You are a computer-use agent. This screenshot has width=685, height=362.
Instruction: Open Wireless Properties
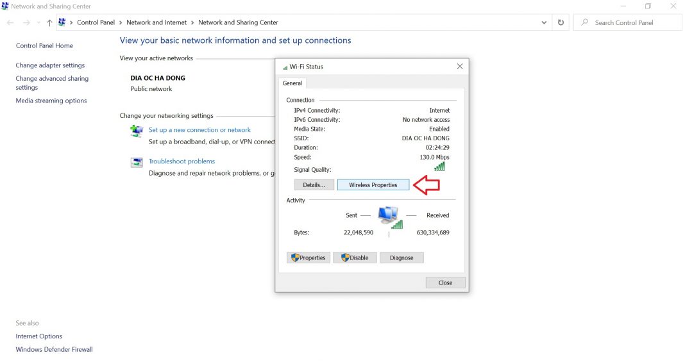point(373,185)
